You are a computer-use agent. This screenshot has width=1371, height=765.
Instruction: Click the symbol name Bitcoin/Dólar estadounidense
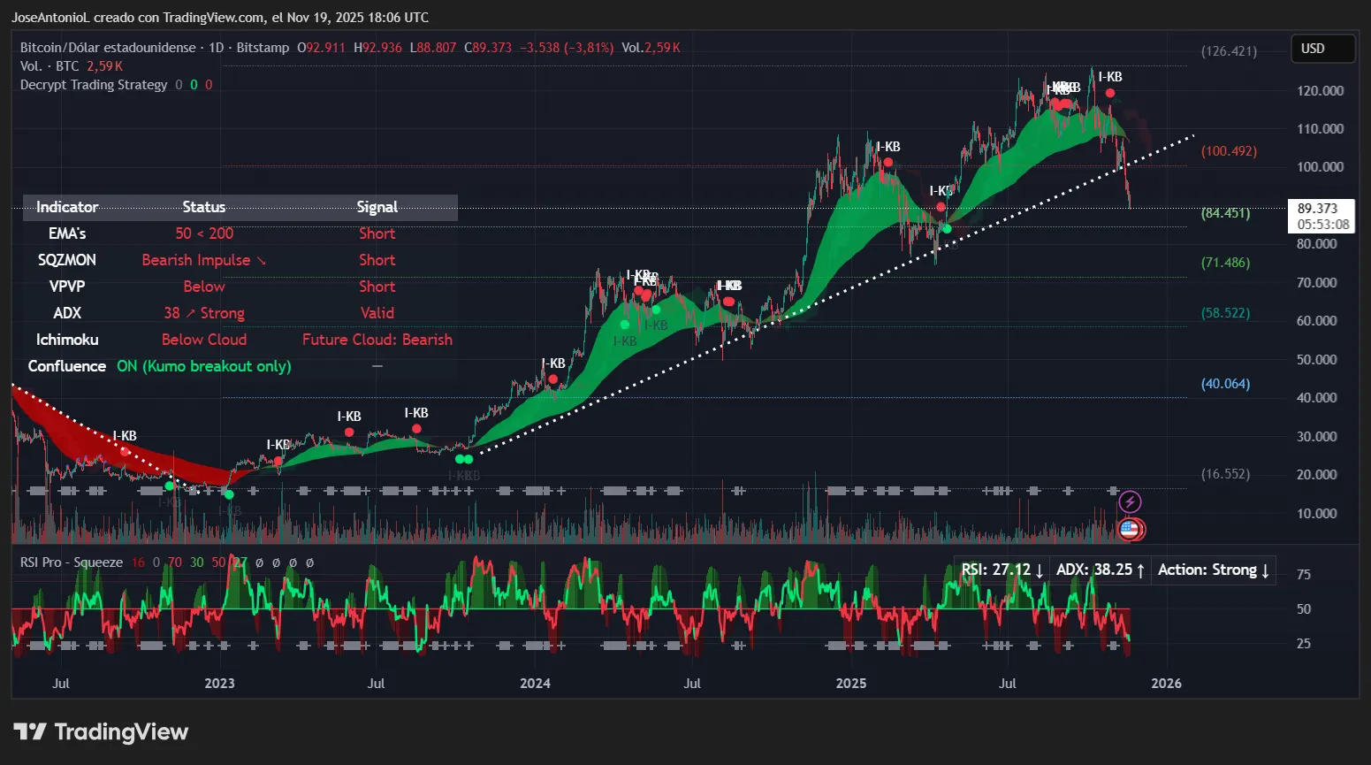pyautogui.click(x=106, y=47)
